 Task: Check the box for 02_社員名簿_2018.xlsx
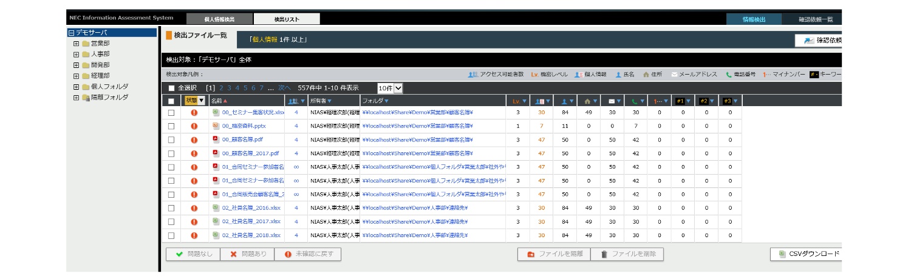[171, 235]
